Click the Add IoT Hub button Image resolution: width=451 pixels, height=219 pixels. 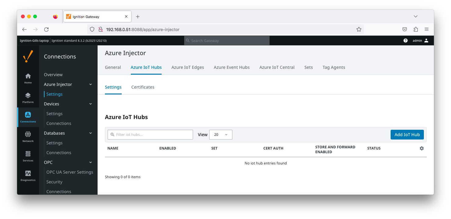407,135
